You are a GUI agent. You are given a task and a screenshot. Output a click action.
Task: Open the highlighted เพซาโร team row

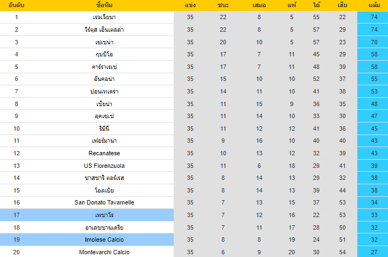[x=104, y=215]
